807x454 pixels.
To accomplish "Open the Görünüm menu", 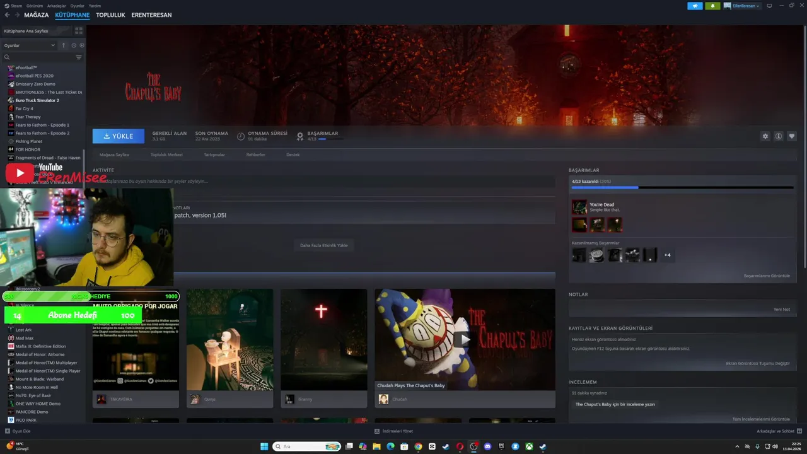I will click(35, 6).
